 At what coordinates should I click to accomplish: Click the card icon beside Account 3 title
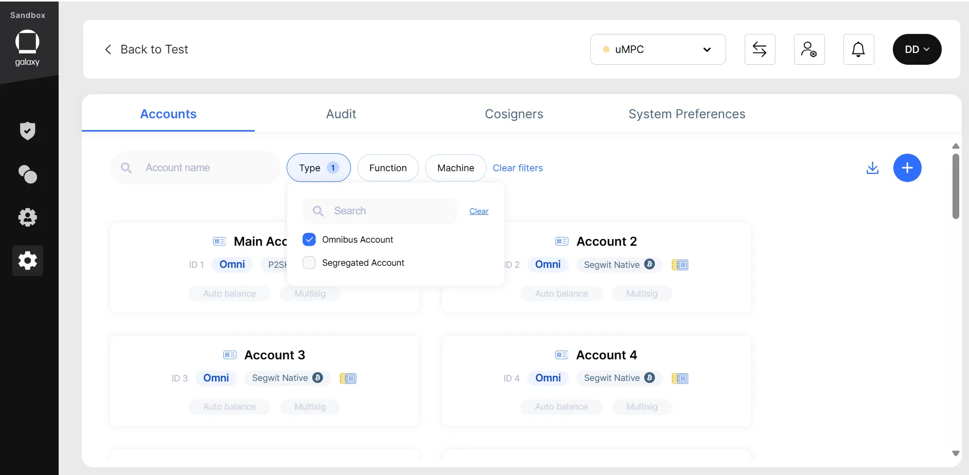click(230, 355)
